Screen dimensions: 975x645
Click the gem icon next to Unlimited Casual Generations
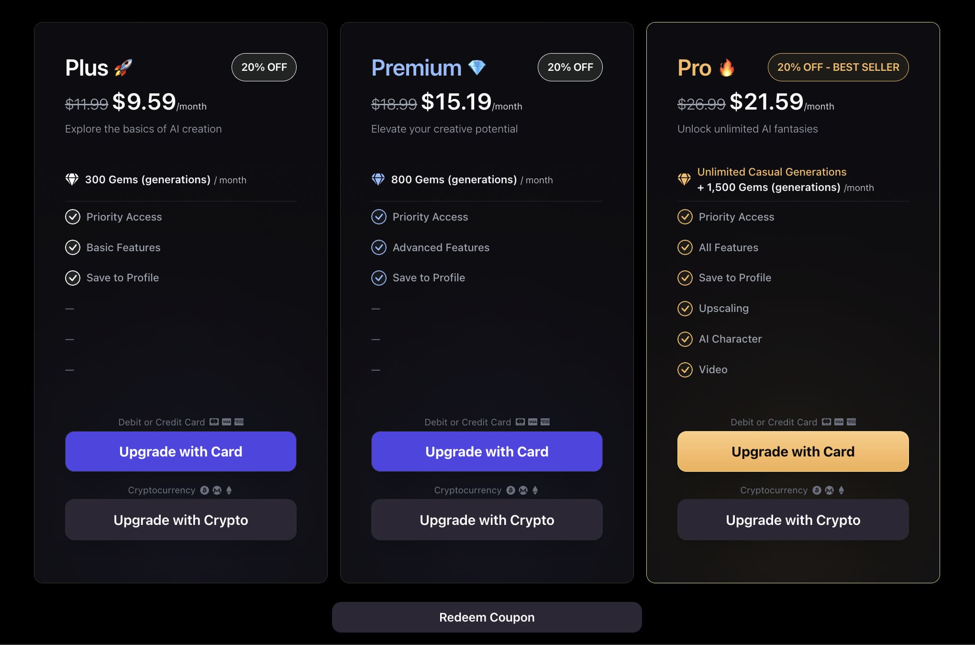coord(684,179)
